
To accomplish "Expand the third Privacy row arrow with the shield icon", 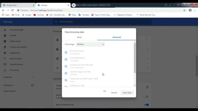I will 147,59.
